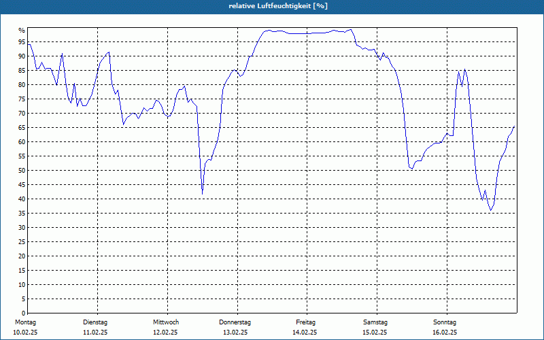Click the 'Donnerstag' day label
544x340 pixels.
pos(235,322)
